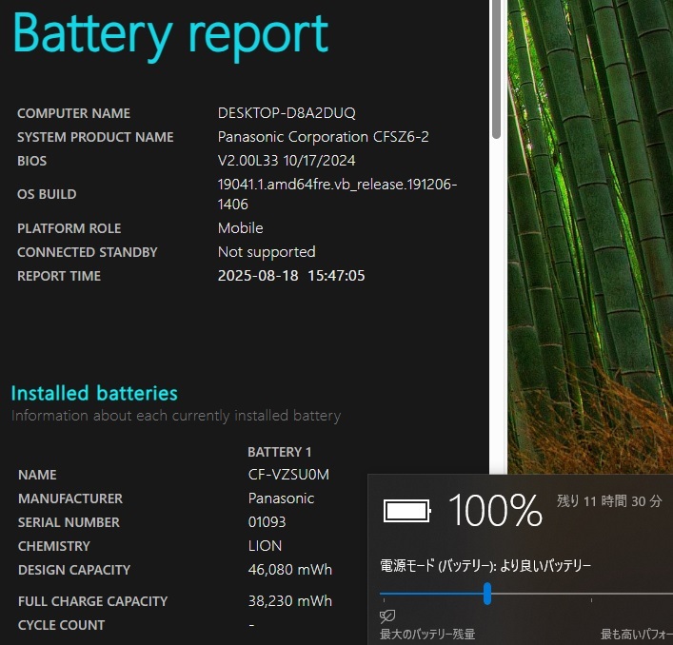
Task: Select serial number '01093'
Action: (267, 522)
